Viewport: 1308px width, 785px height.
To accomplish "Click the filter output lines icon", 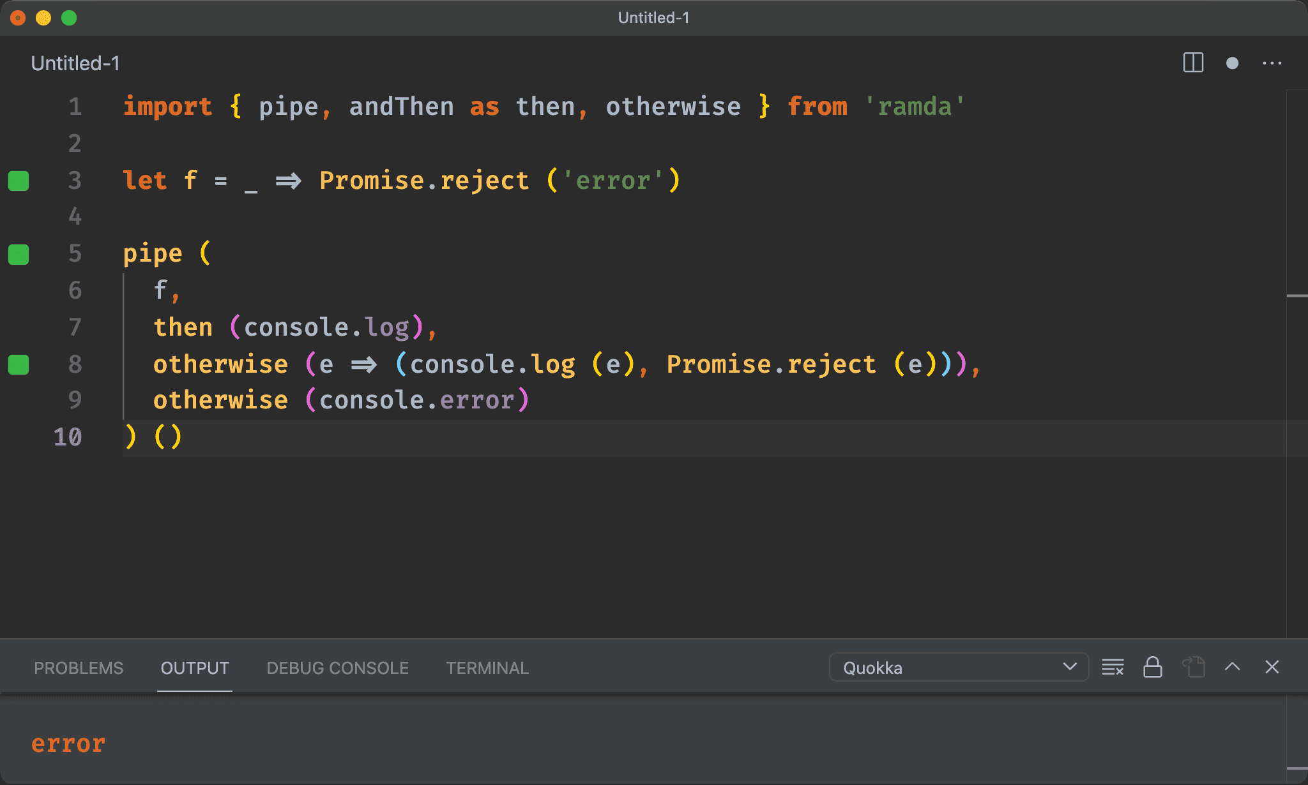I will [x=1114, y=668].
